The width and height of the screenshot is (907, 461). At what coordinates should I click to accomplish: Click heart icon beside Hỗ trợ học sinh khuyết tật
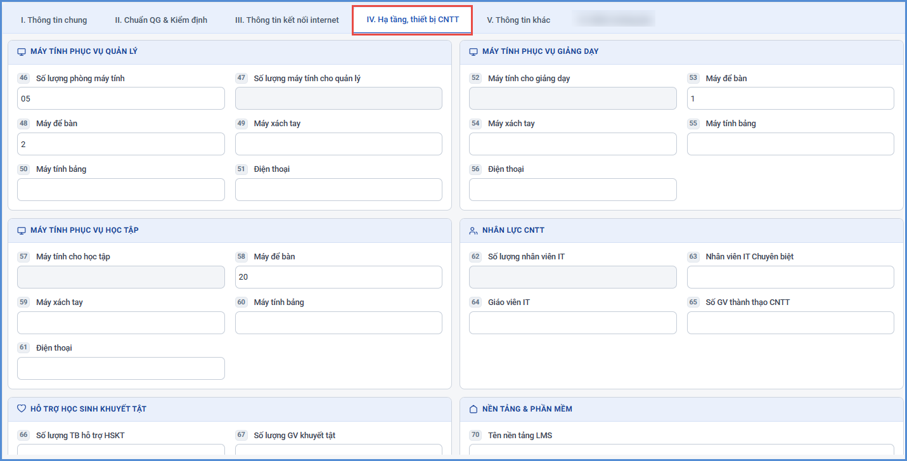point(22,409)
